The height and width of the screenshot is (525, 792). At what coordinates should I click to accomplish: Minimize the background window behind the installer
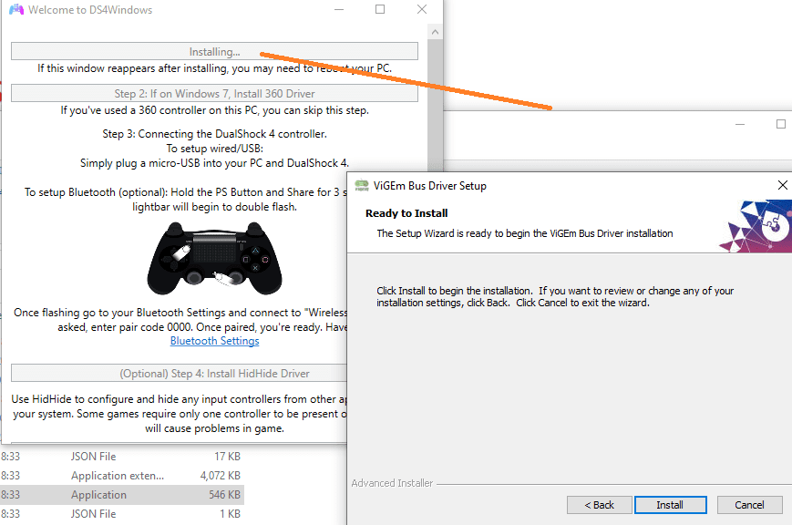740,124
